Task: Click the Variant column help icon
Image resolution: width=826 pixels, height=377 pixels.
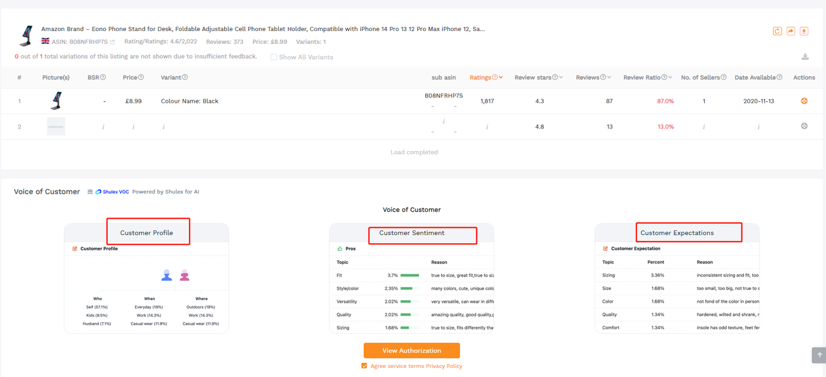Action: tap(185, 77)
